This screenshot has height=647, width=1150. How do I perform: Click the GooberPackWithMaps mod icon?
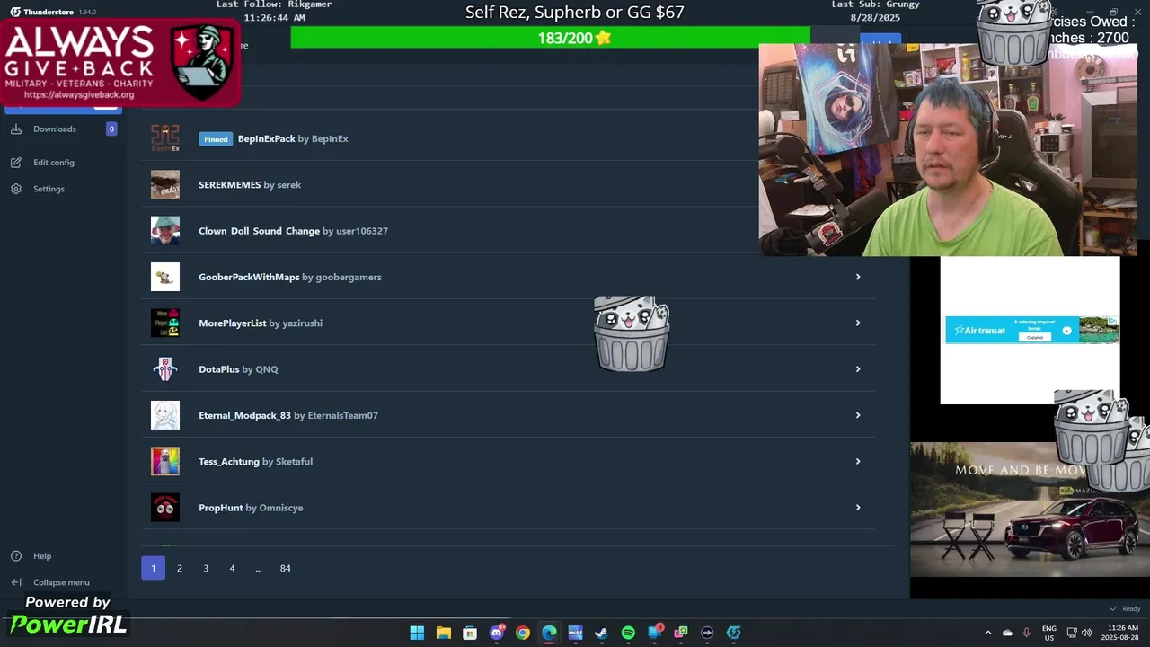click(x=165, y=277)
